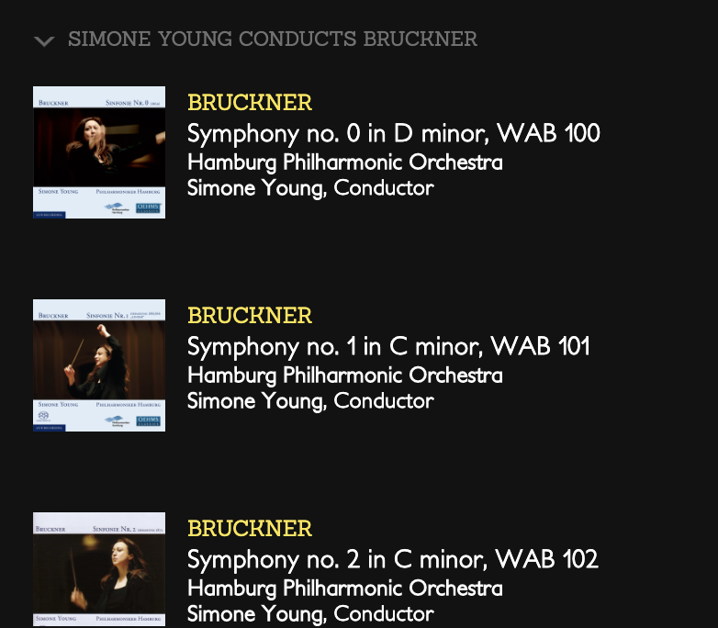Click the Oehms Classics logo on Nr. 0 cover
The width and height of the screenshot is (718, 628).
coord(148,208)
